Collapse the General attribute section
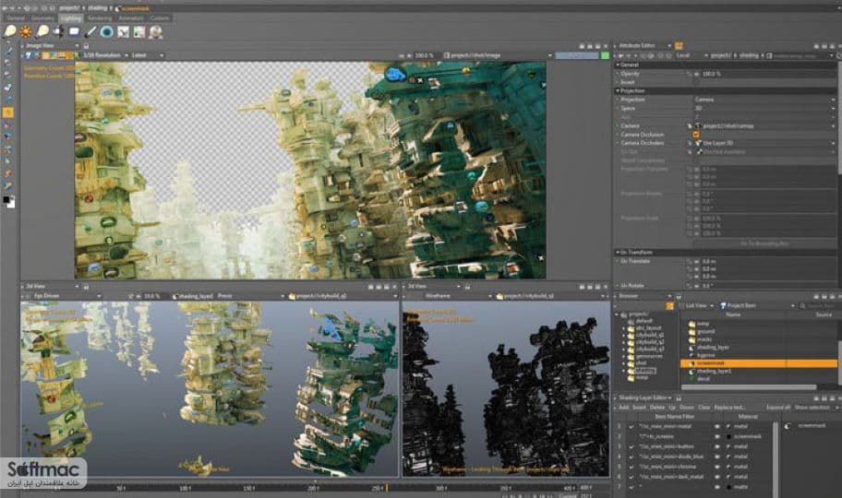This screenshot has width=842, height=498. tap(618, 65)
